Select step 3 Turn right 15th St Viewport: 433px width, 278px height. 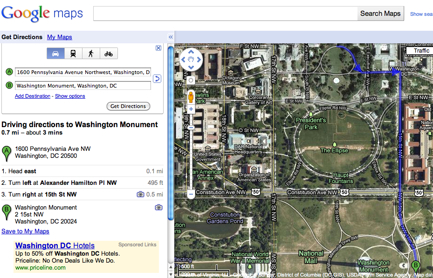82,195
